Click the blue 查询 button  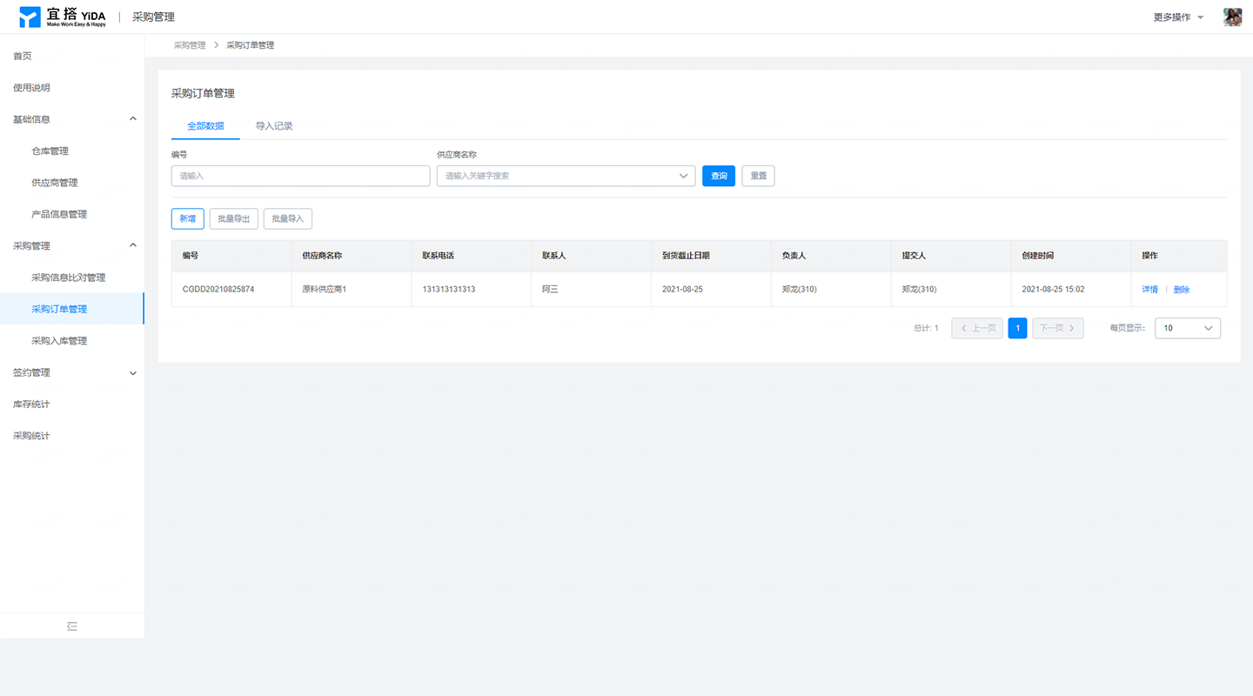(x=719, y=176)
